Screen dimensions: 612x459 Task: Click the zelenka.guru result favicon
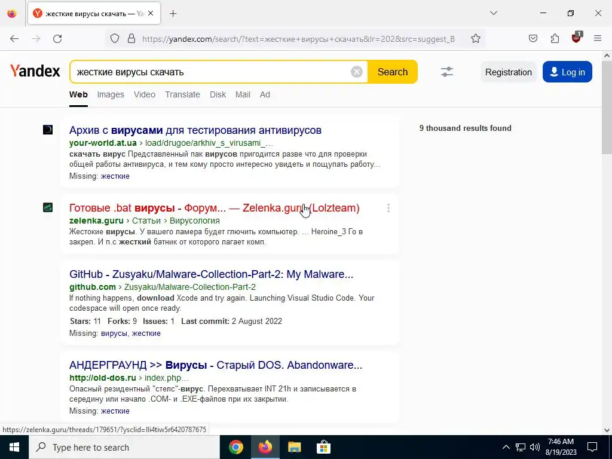click(x=48, y=207)
